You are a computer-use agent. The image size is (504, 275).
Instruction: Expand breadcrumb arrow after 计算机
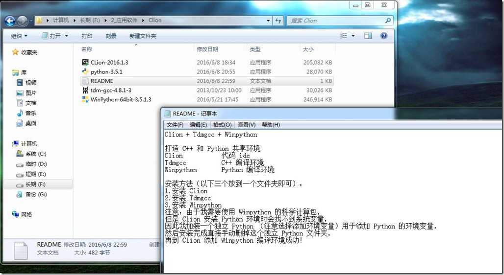(x=74, y=21)
